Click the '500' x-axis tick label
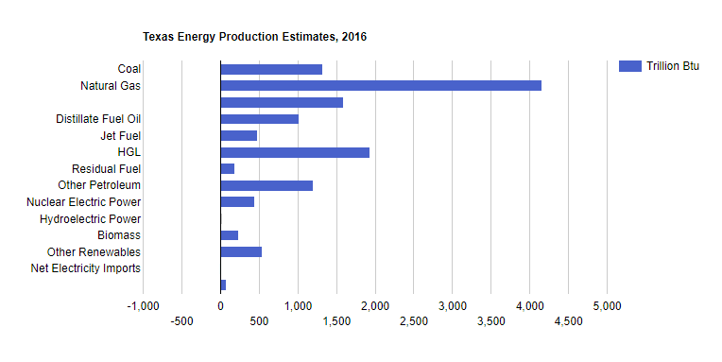Viewport: 722px width, 362px height. (x=259, y=321)
